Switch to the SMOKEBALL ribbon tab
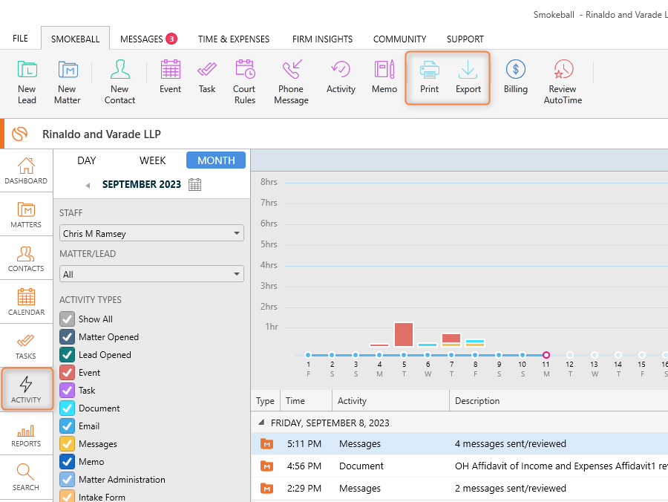This screenshot has height=502, width=668. click(x=76, y=39)
